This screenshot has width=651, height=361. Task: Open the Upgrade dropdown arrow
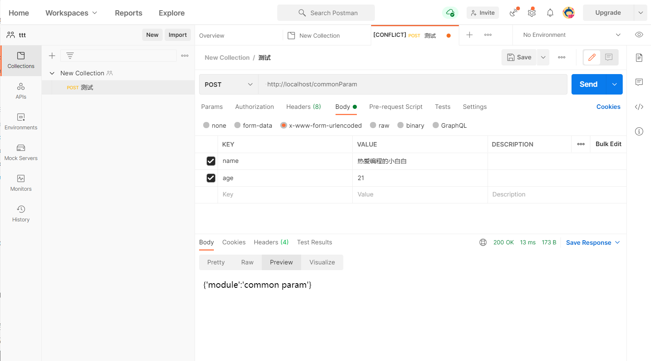(x=641, y=13)
